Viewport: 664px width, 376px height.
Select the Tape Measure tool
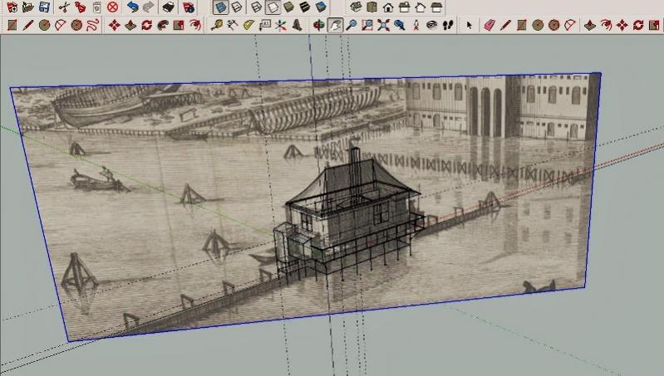tap(217, 25)
